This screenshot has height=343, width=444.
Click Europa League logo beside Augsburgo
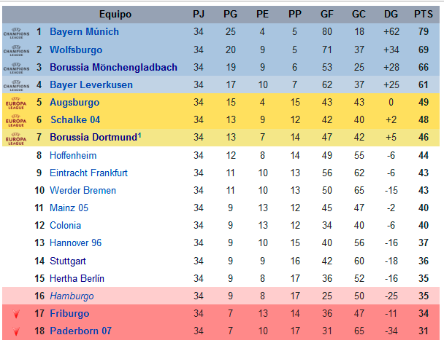pyautogui.click(x=16, y=103)
